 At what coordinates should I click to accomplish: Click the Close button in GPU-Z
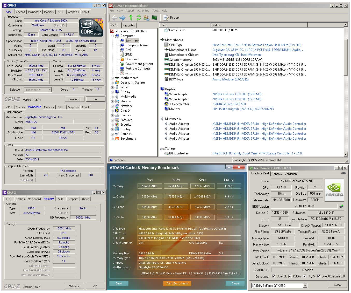[337, 285]
